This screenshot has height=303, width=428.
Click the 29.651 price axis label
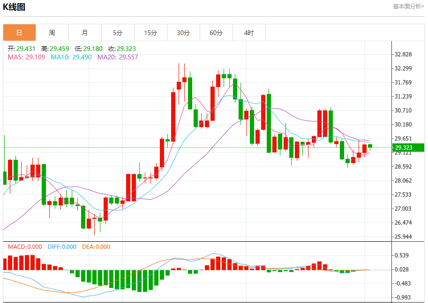point(403,138)
